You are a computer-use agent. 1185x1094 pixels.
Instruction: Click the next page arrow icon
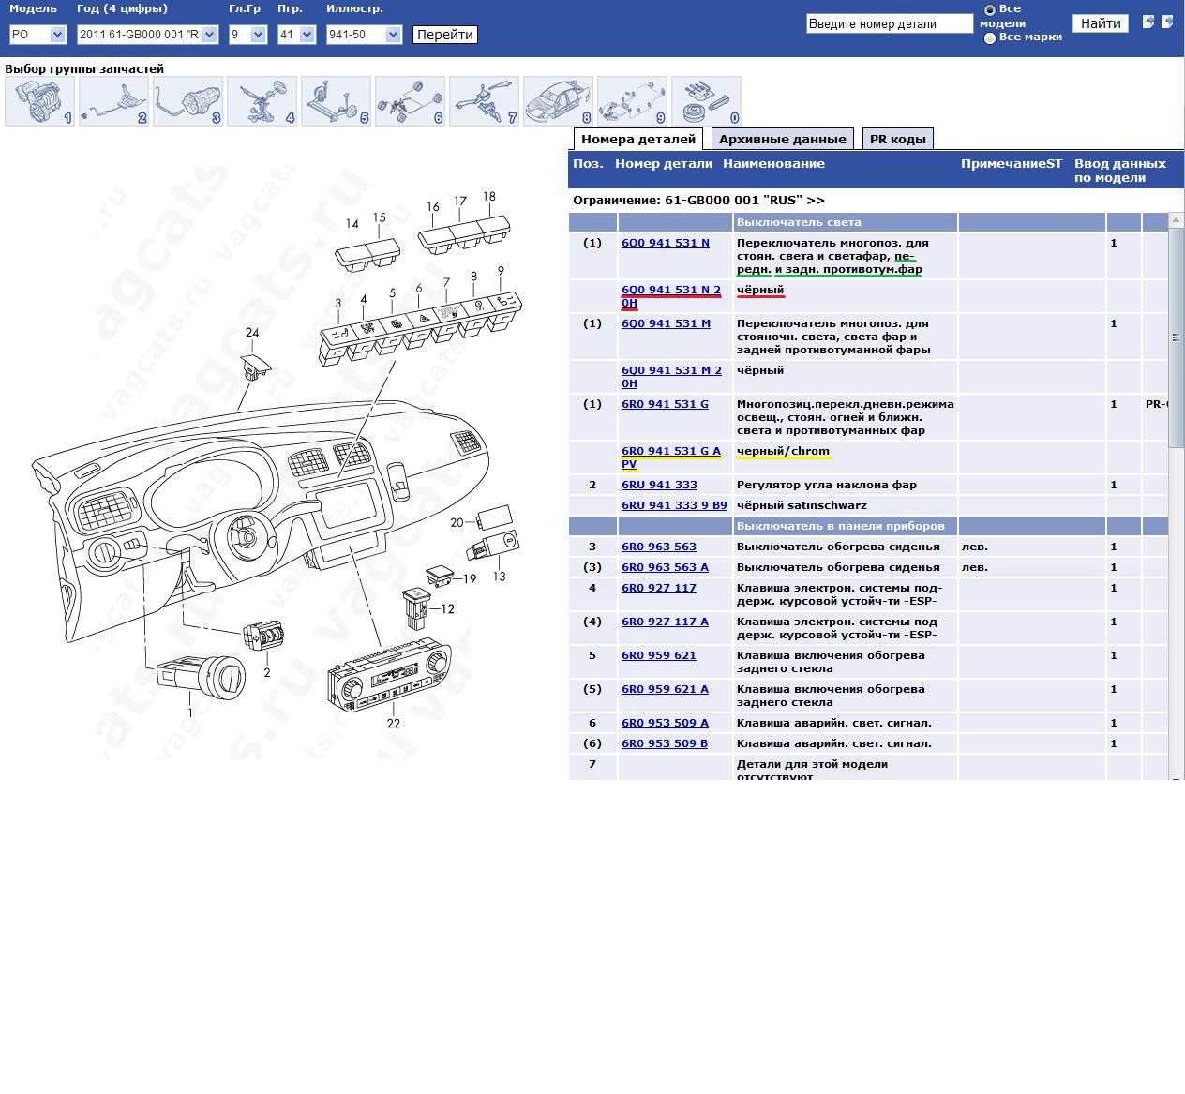point(1167,22)
